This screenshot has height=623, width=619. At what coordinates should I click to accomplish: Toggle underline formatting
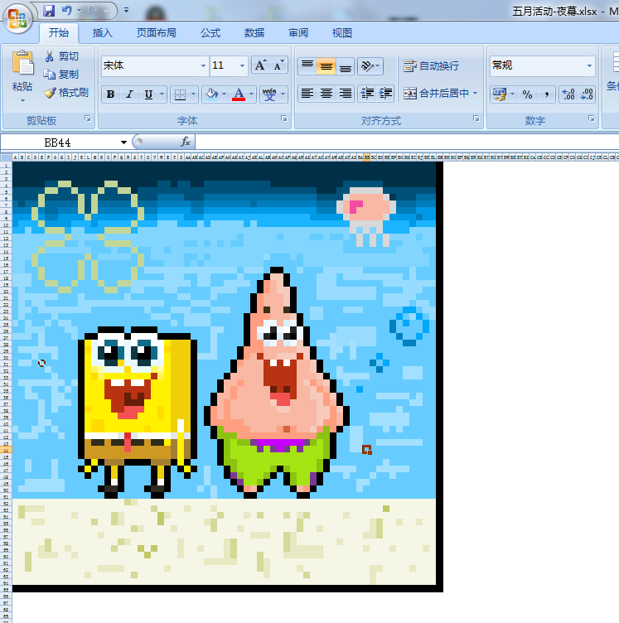(148, 94)
